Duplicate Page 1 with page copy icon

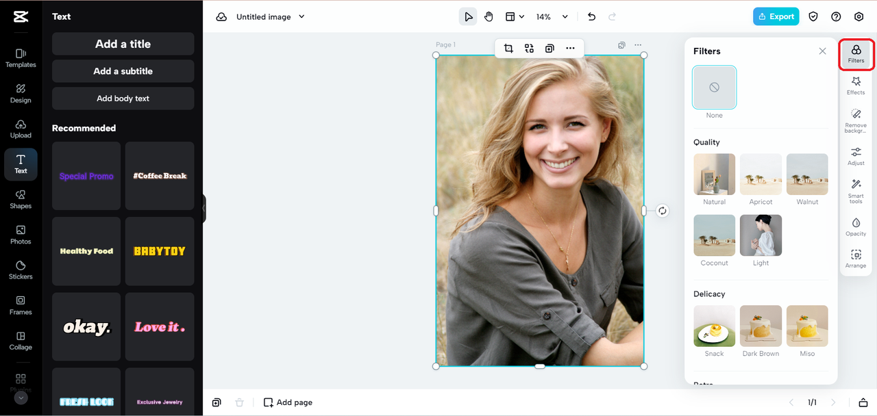point(621,45)
